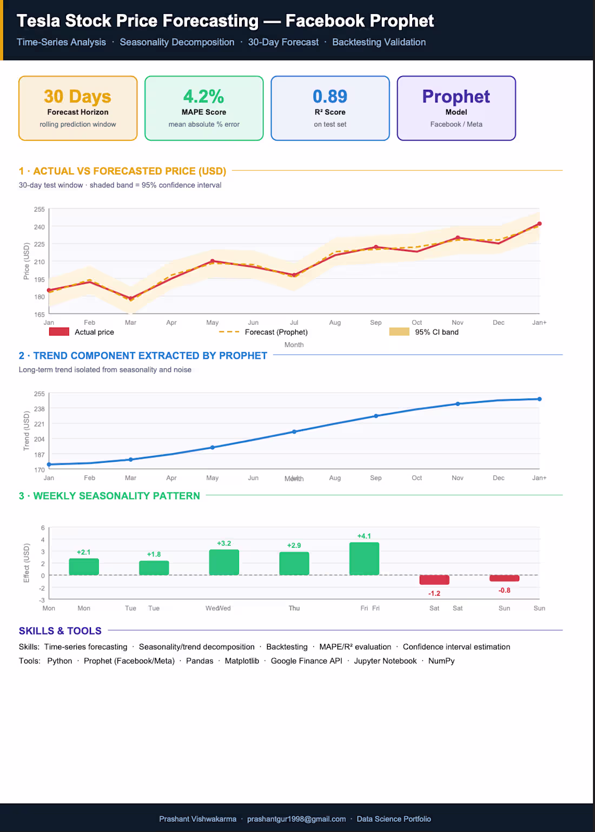The width and height of the screenshot is (595, 832).
Task: Select caption 'Long-term trend isolated from seasonality and noise'
Action: click(105, 370)
